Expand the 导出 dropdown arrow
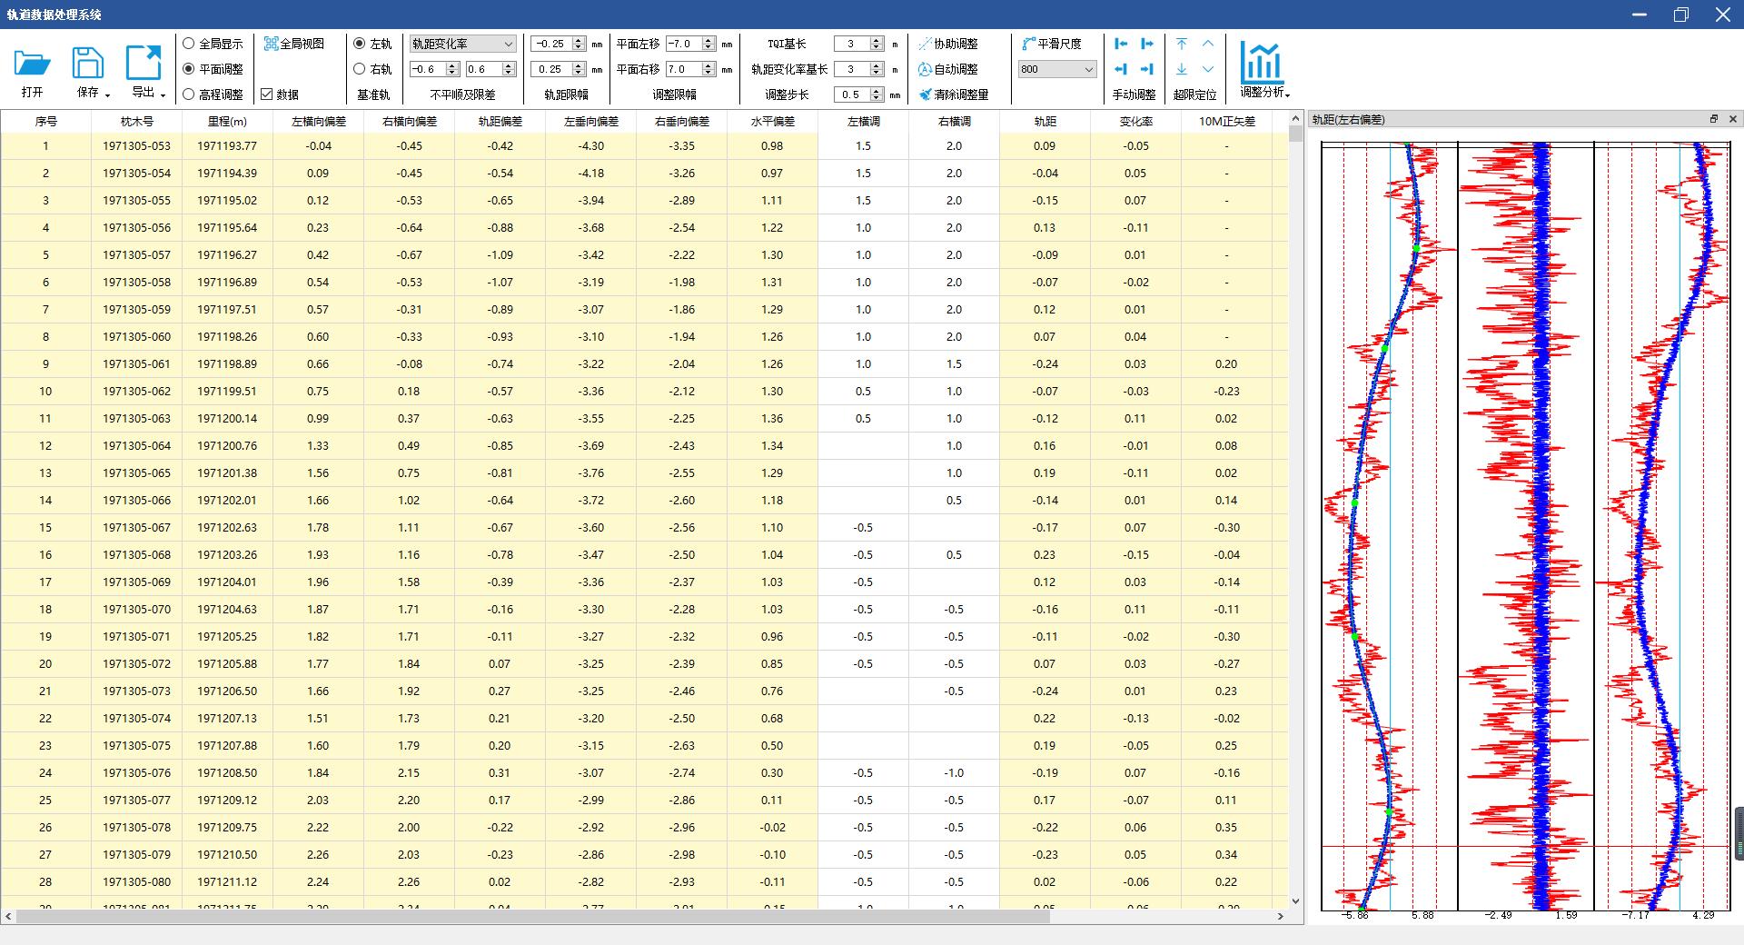The width and height of the screenshot is (1744, 945). (163, 94)
